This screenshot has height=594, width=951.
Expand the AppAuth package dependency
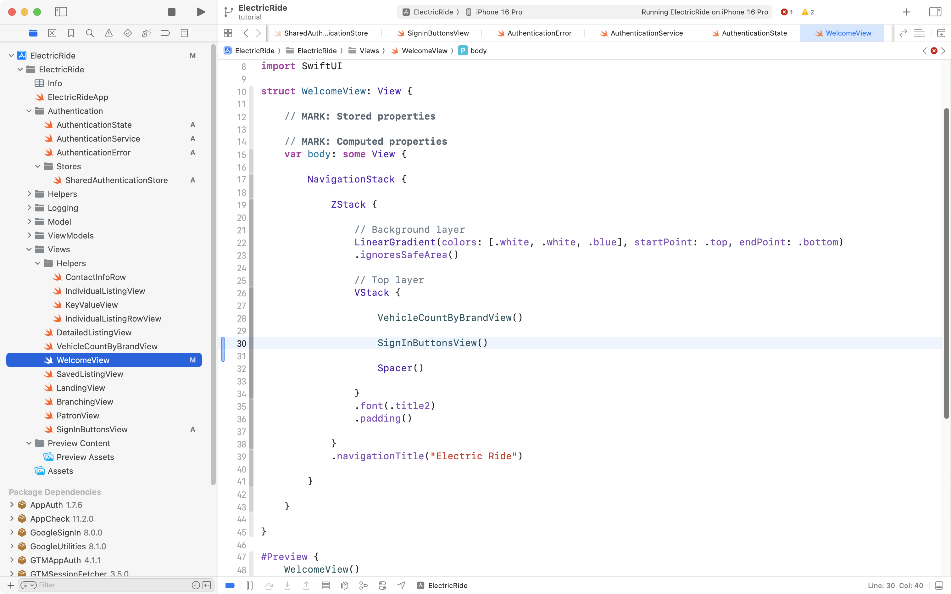pyautogui.click(x=12, y=505)
